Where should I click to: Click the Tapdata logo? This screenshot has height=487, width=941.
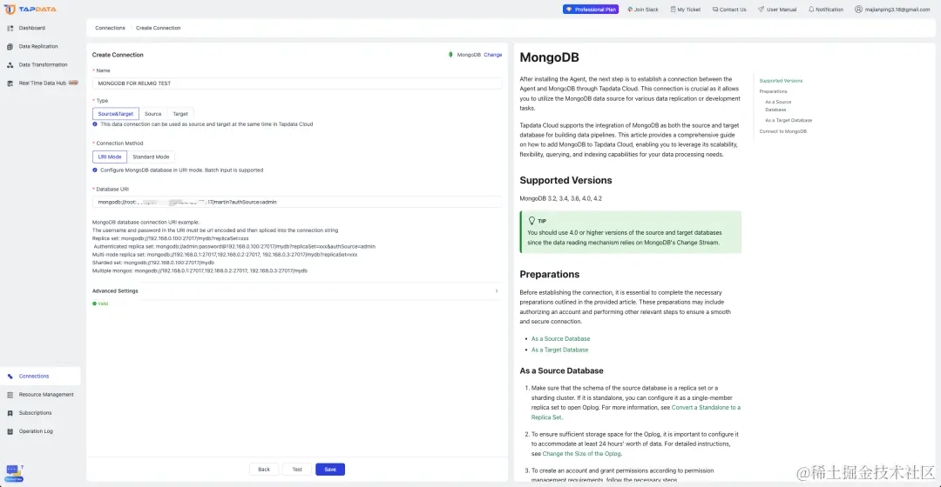point(30,9)
